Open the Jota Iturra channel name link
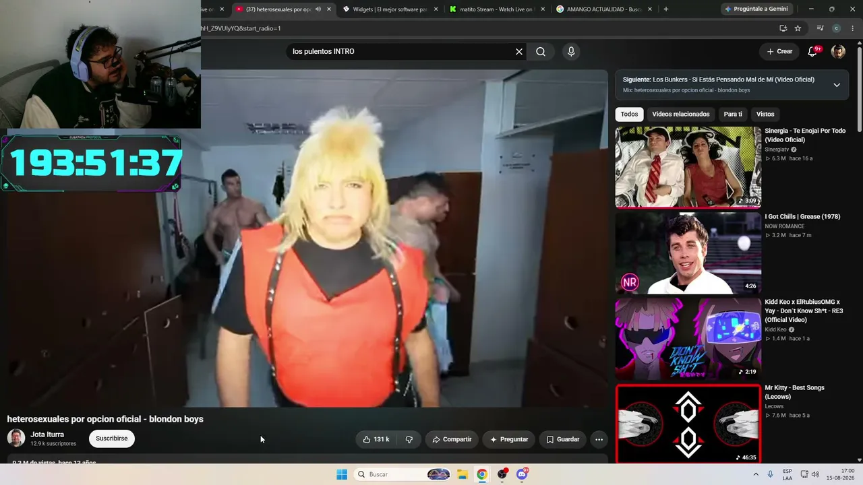 point(47,434)
